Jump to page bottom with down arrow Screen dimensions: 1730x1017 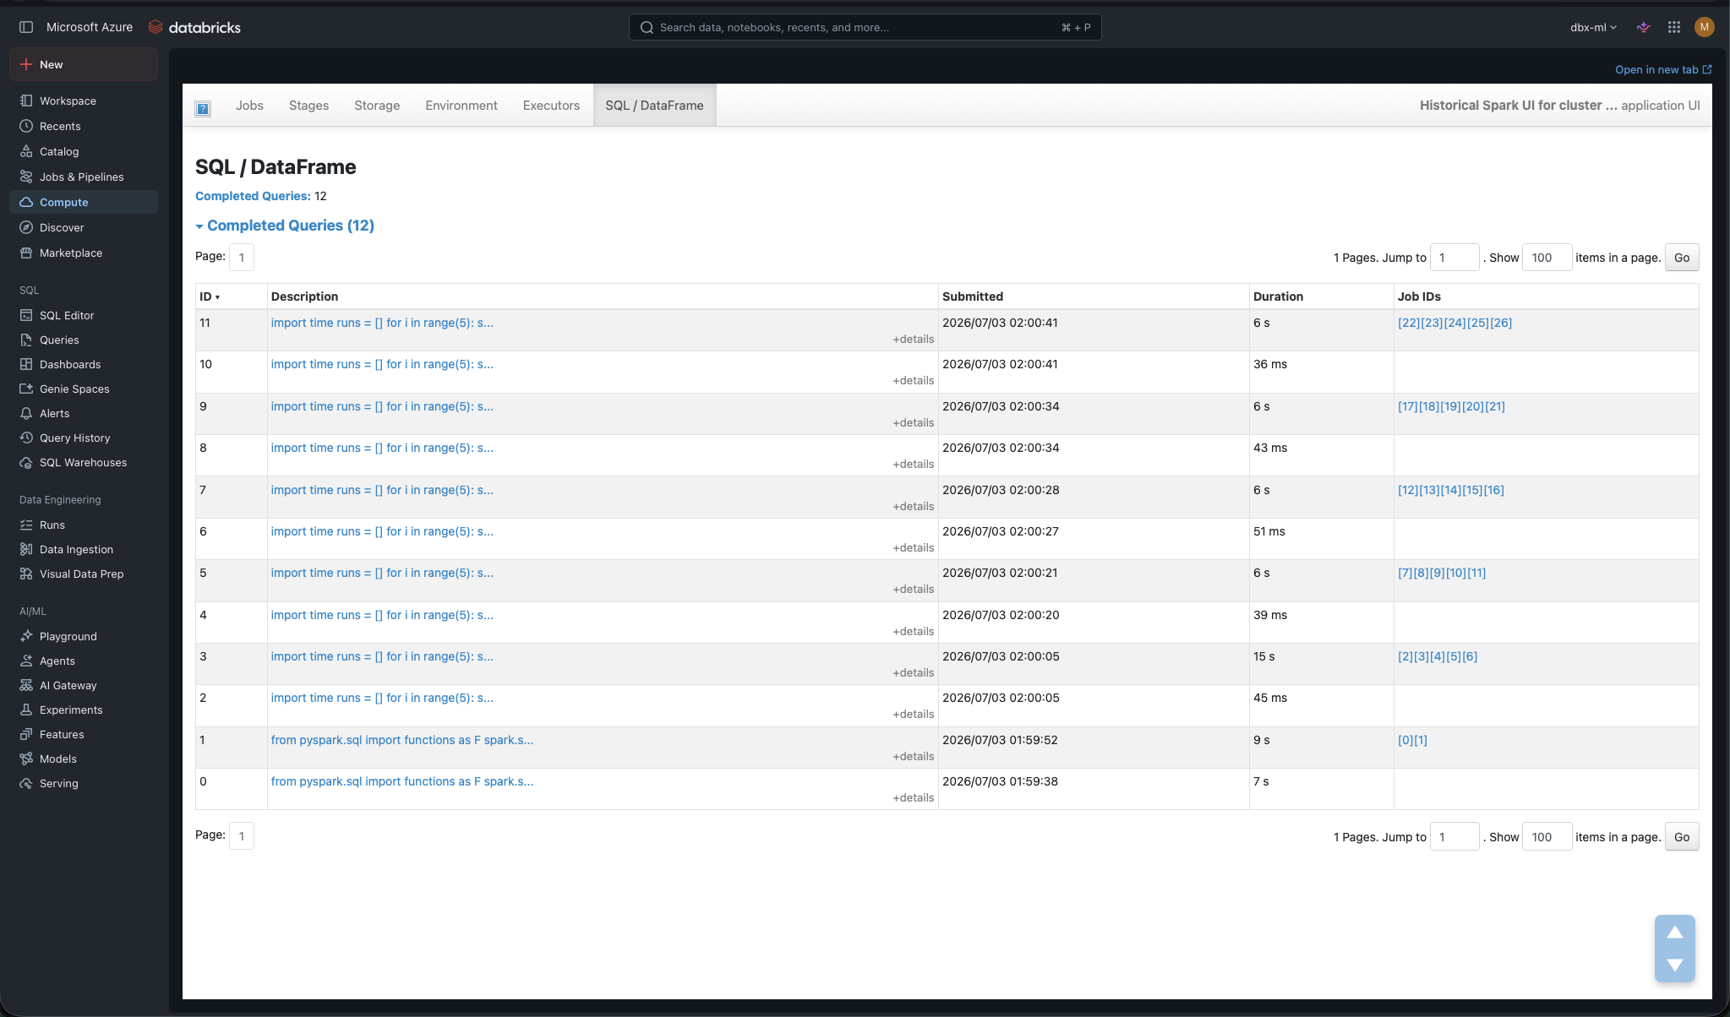pyautogui.click(x=1674, y=965)
